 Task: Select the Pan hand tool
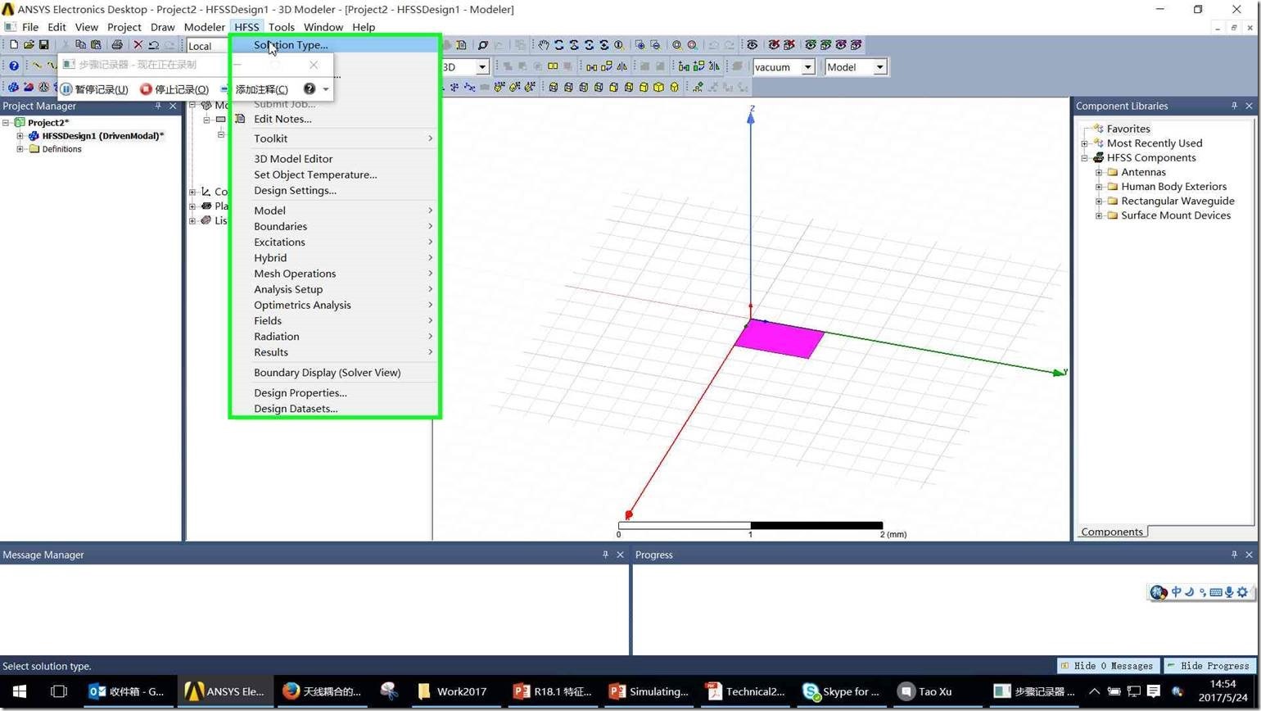tap(543, 45)
